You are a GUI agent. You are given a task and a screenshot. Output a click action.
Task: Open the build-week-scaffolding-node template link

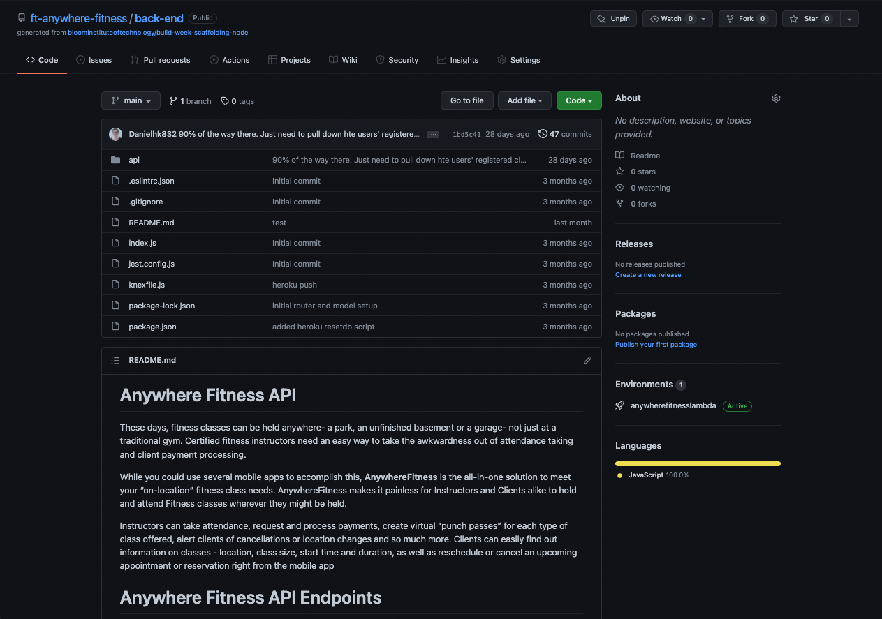tap(158, 33)
